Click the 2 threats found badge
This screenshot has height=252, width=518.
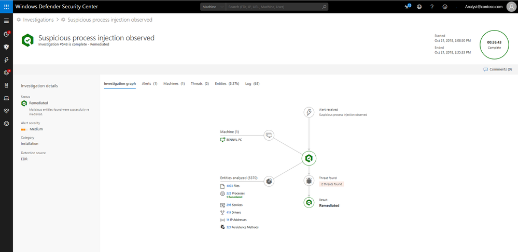pyautogui.click(x=332, y=184)
